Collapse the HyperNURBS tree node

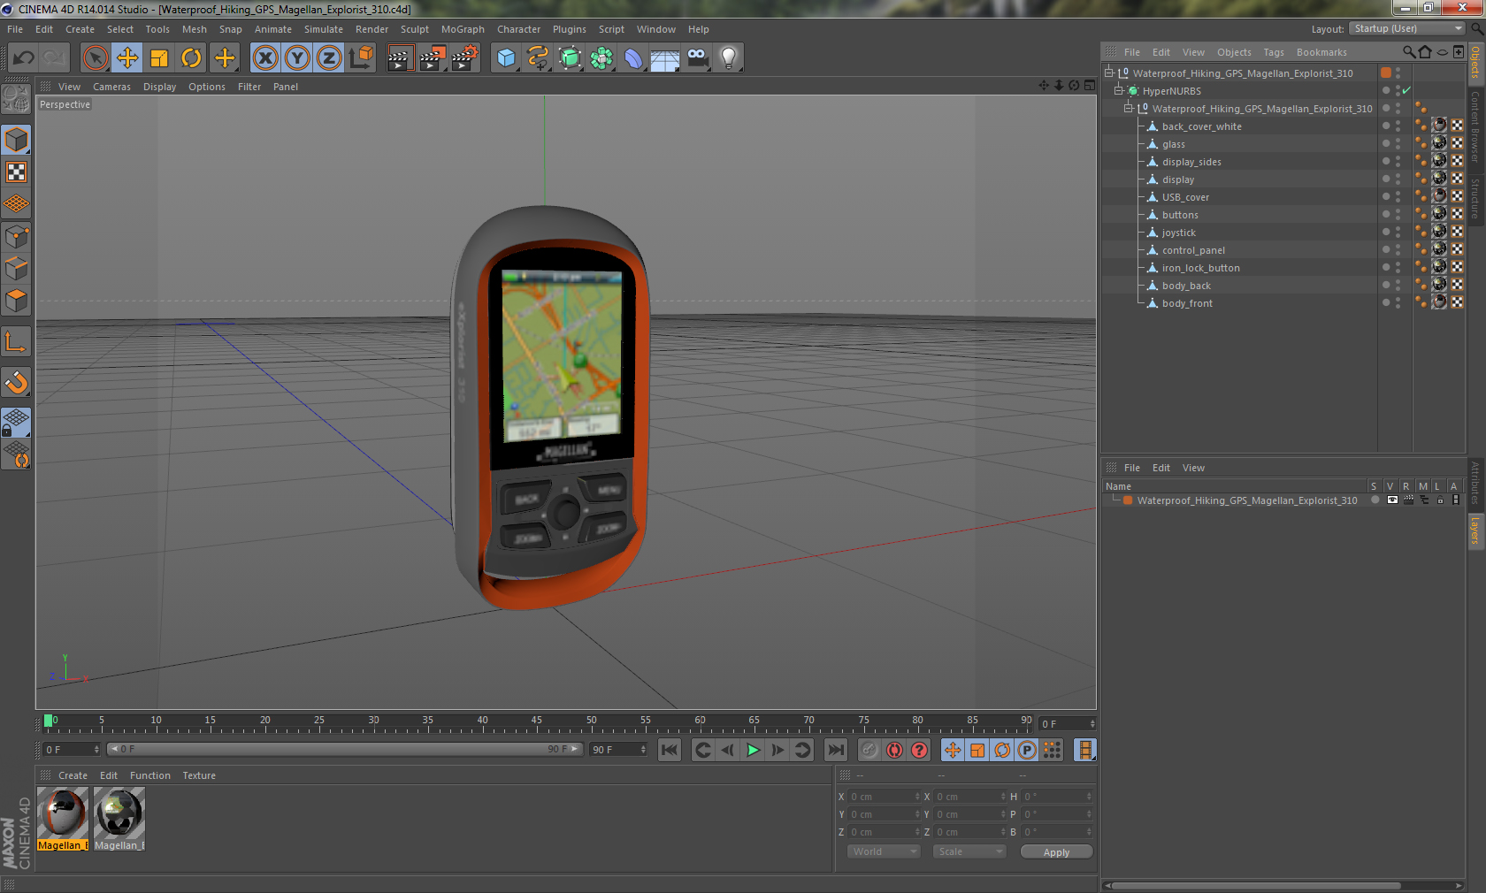1119,90
